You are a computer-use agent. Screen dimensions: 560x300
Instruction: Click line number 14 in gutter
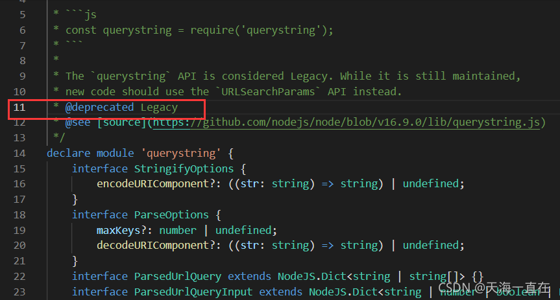click(x=19, y=154)
